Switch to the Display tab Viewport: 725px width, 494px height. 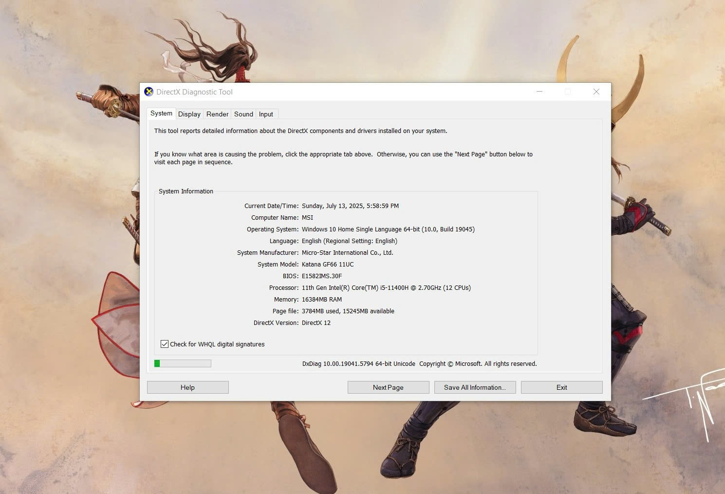(x=189, y=114)
